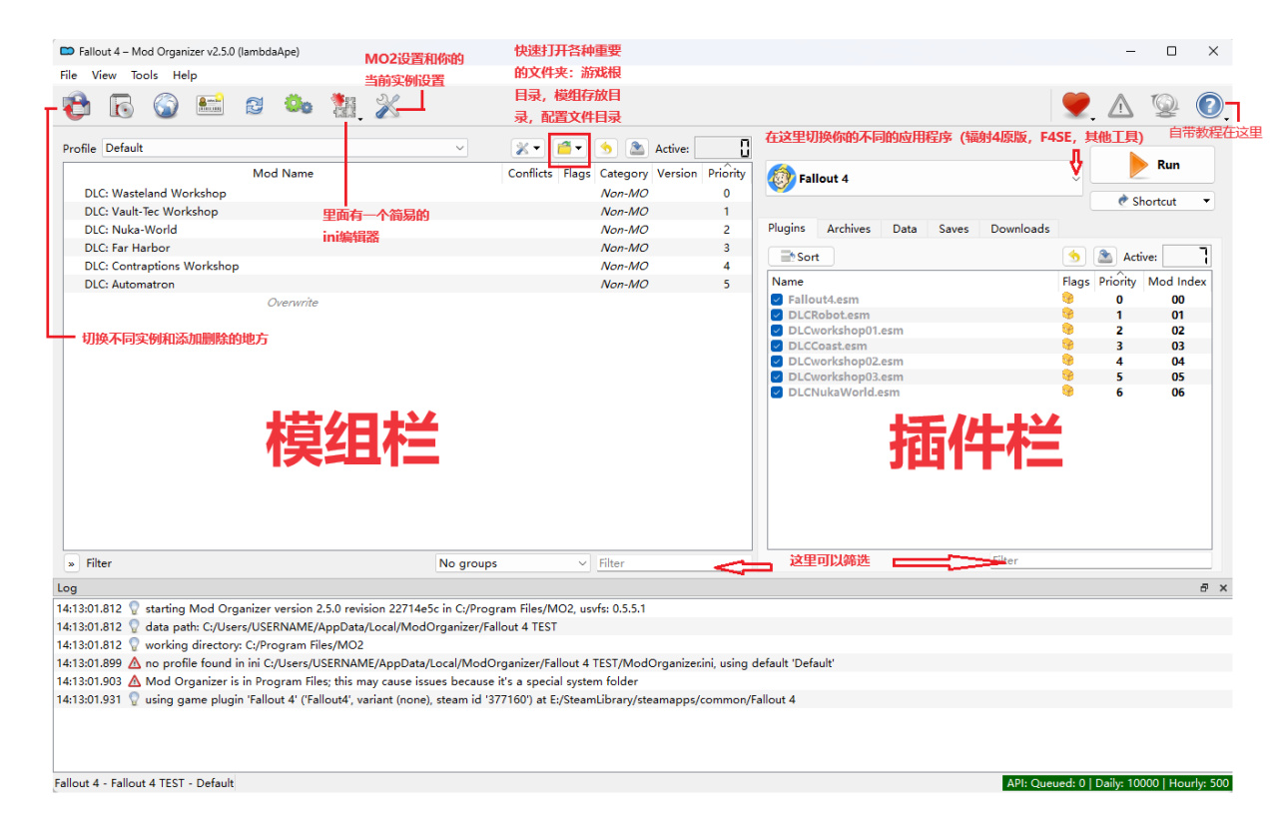1278x828 pixels.
Task: Open executables editor via green gears icon
Action: click(x=298, y=105)
